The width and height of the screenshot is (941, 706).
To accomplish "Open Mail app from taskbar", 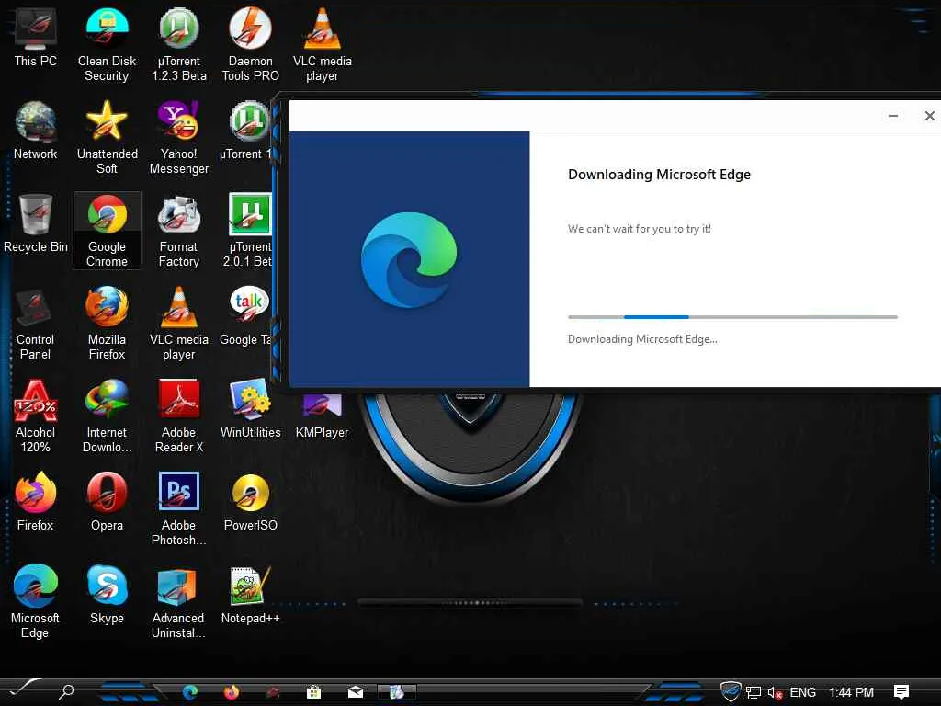I will 356,692.
